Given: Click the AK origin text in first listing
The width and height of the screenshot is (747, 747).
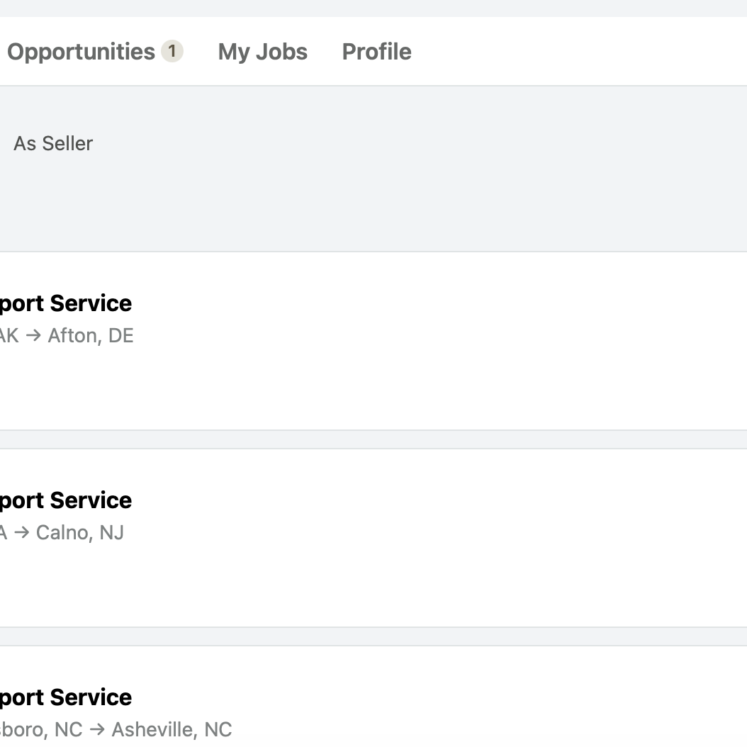Looking at the screenshot, I should click(9, 335).
